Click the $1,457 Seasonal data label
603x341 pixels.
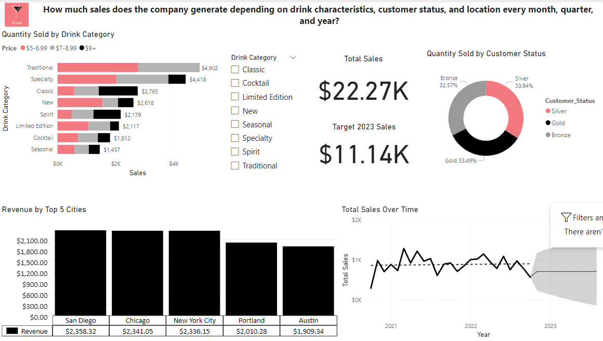(x=112, y=150)
